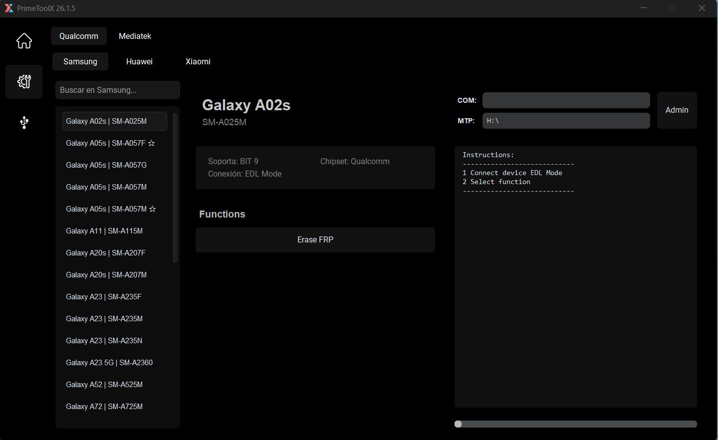Screen dimensions: 718x440
Task: Focus the Buscar en Samsung search field
Action: point(118,90)
